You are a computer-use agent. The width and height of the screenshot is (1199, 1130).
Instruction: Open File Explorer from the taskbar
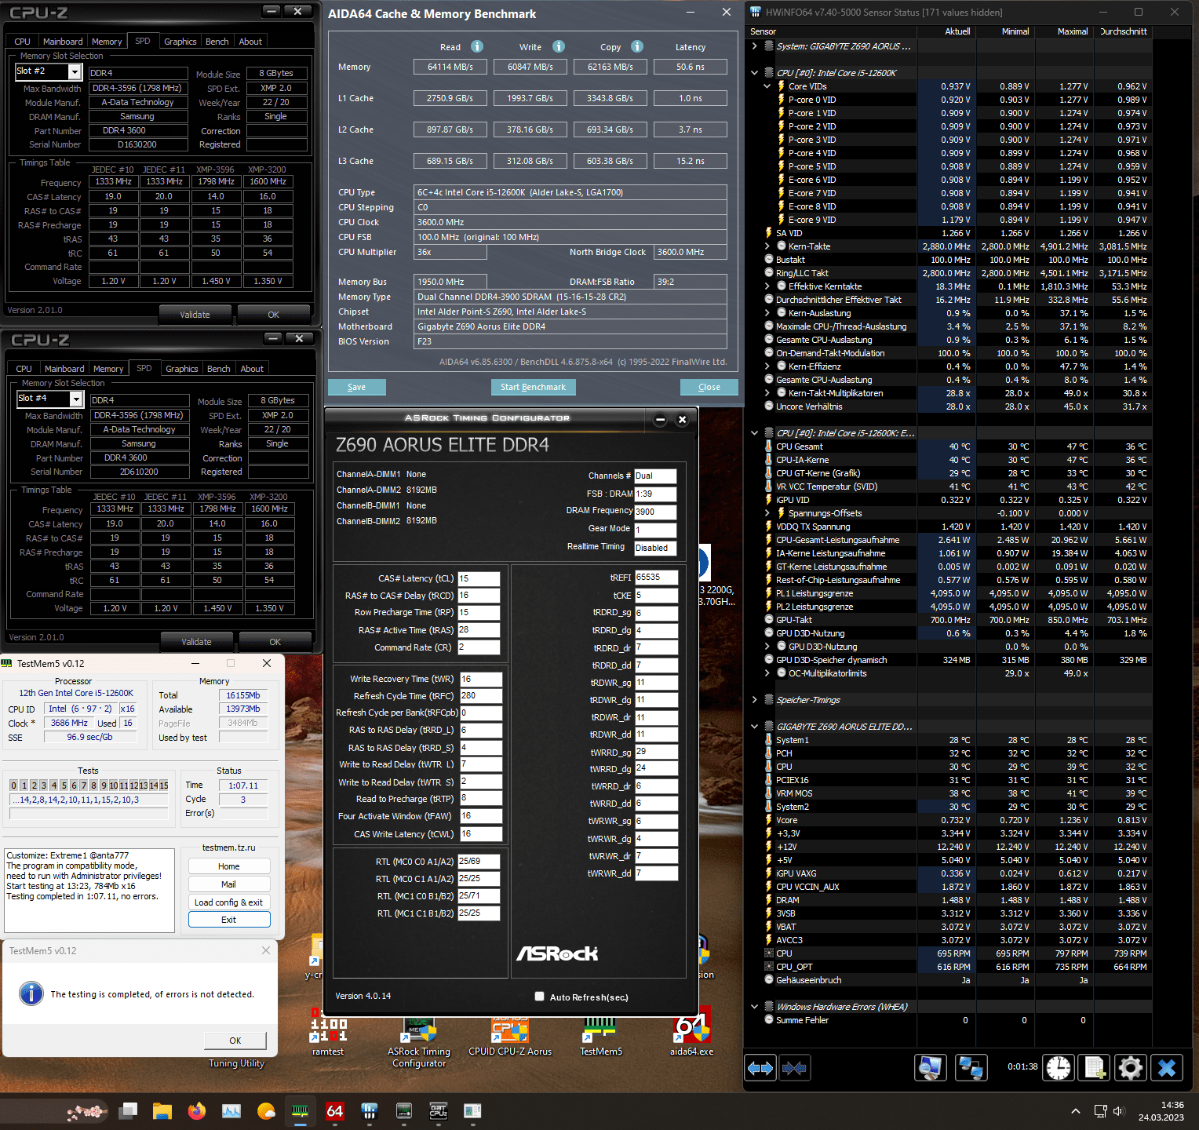pyautogui.click(x=162, y=1110)
